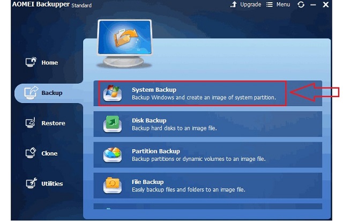Click the Upgrade arrow icon

click(x=234, y=4)
